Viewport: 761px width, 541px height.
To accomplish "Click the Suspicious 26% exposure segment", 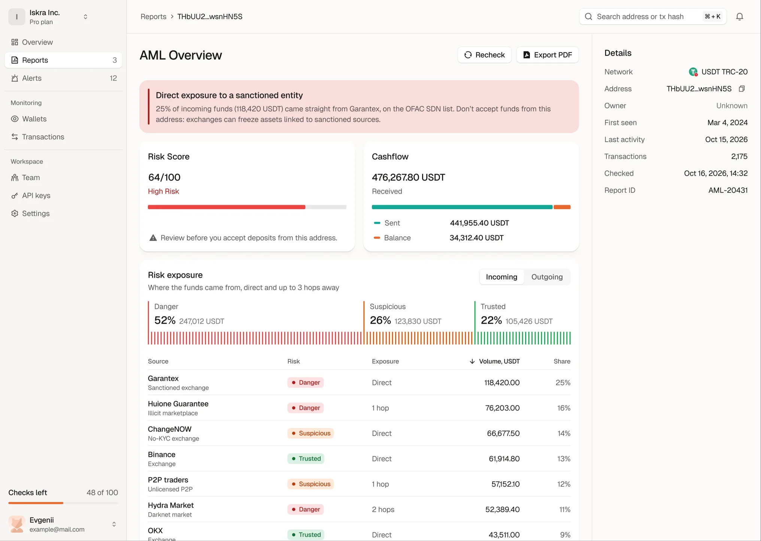I will [x=418, y=323].
